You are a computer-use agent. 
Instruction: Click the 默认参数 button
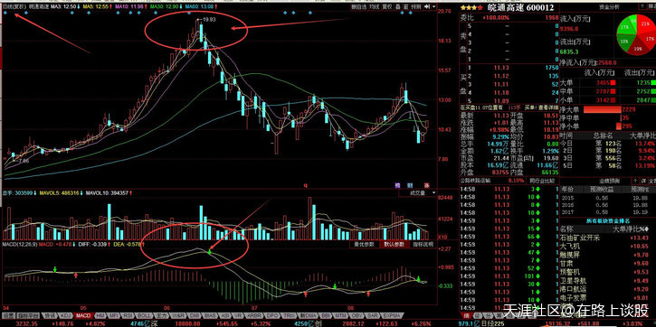[395, 245]
